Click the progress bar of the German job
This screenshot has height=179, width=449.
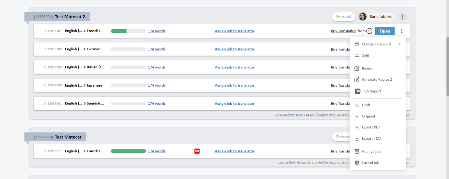pyautogui.click(x=128, y=49)
